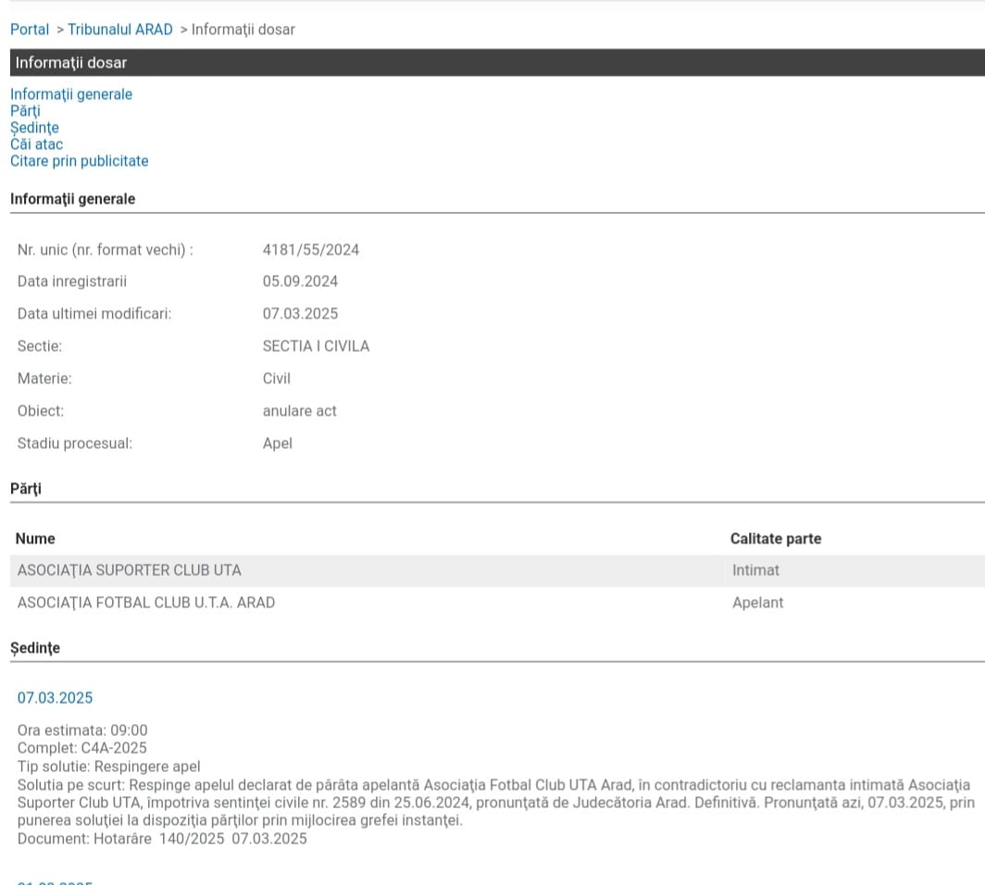This screenshot has height=885, width=985.
Task: Click the Nume column header
Action: tap(35, 539)
